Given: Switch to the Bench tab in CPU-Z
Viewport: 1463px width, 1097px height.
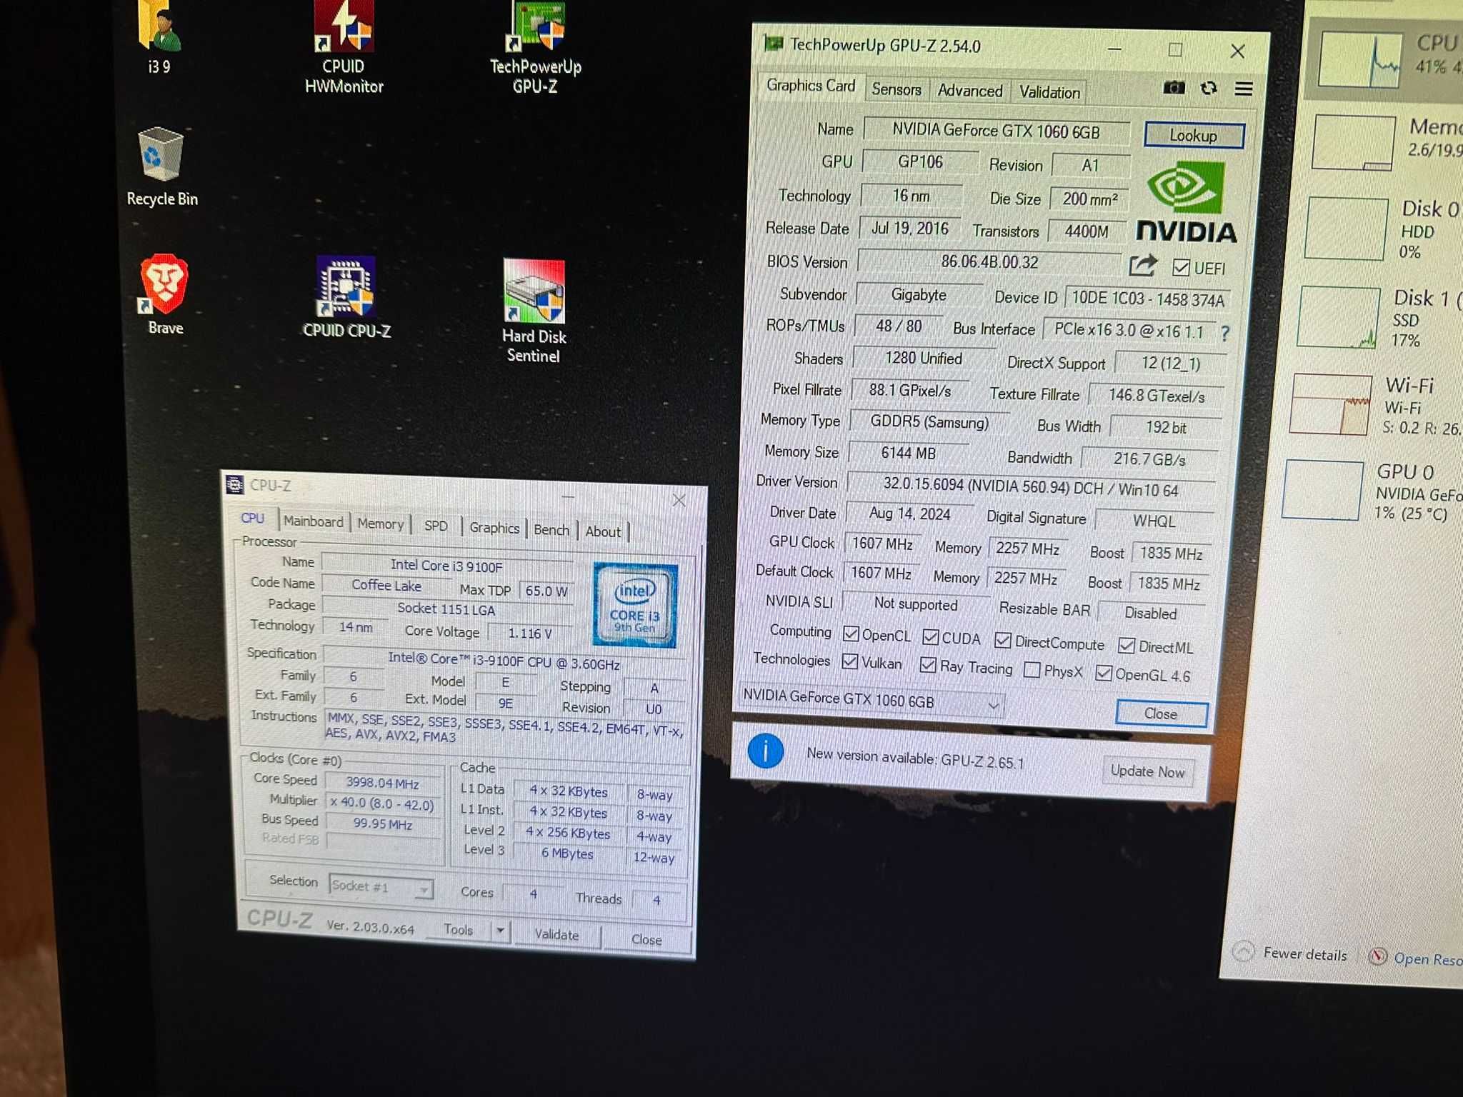Looking at the screenshot, I should coord(551,530).
